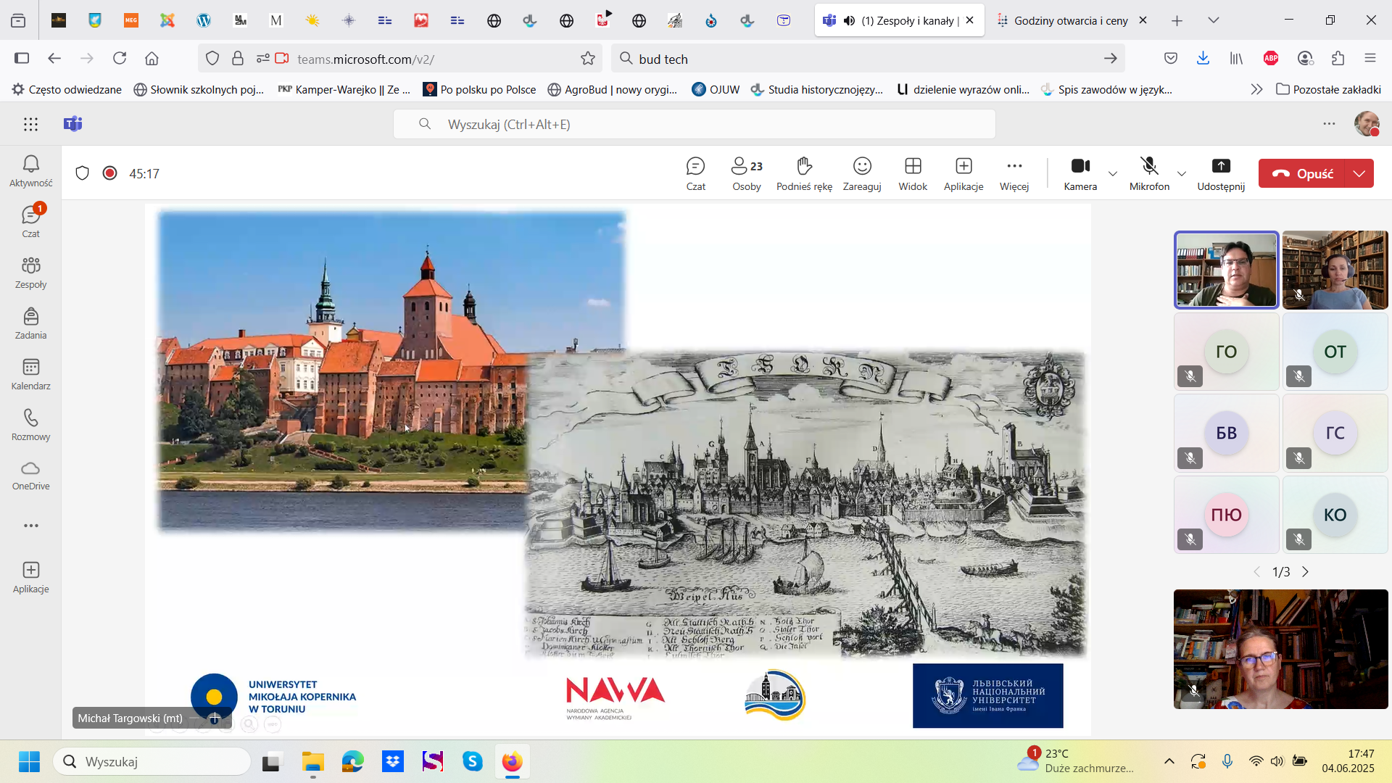Click the Teams search box

click(x=694, y=124)
